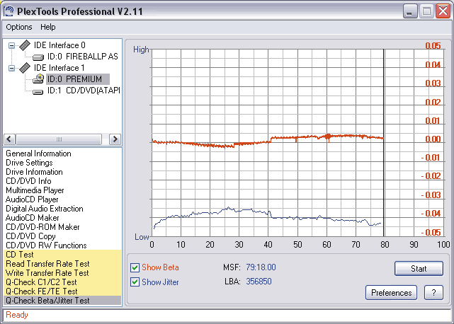
Task: Click the MSF value 79:18.00
Action: click(261, 267)
